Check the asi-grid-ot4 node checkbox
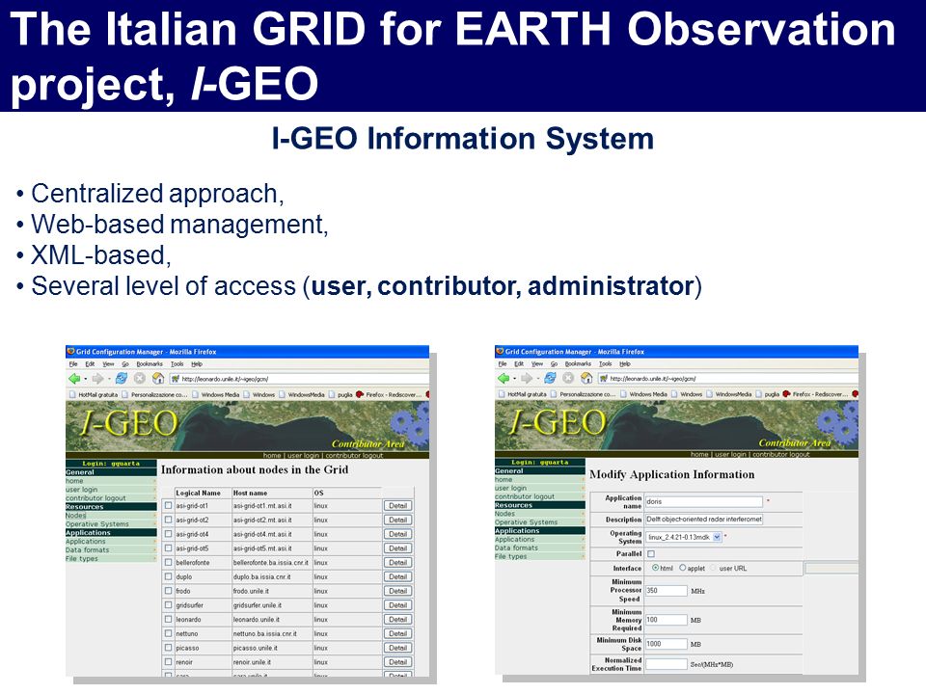Screen dimensions: 926x694 168,534
